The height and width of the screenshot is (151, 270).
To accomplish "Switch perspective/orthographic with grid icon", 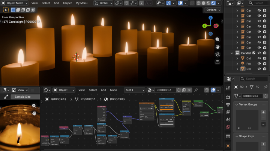I will (217, 62).
